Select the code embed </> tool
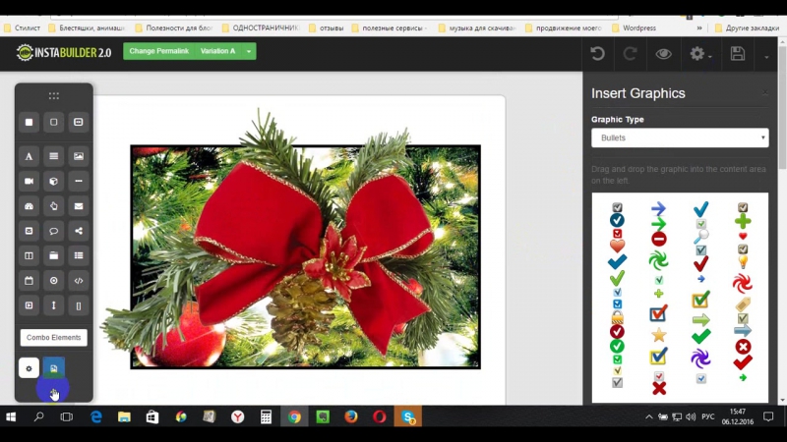Viewport: 787px width, 442px height. [x=79, y=281]
